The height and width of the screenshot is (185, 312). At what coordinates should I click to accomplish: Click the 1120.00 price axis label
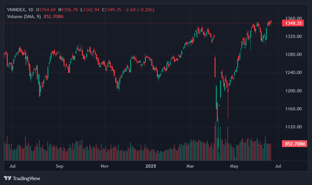point(294,127)
